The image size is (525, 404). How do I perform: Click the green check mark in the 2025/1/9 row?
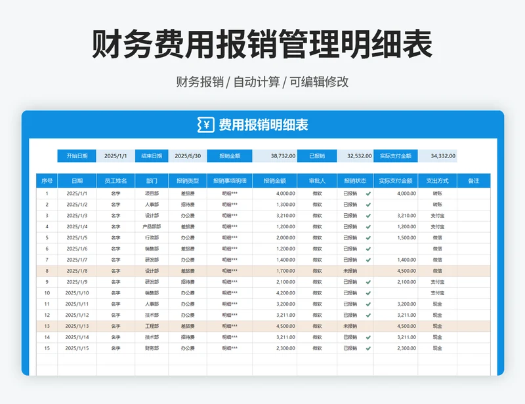click(368, 282)
